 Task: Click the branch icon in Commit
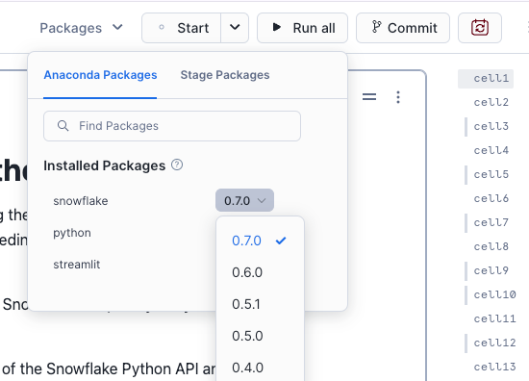376,27
